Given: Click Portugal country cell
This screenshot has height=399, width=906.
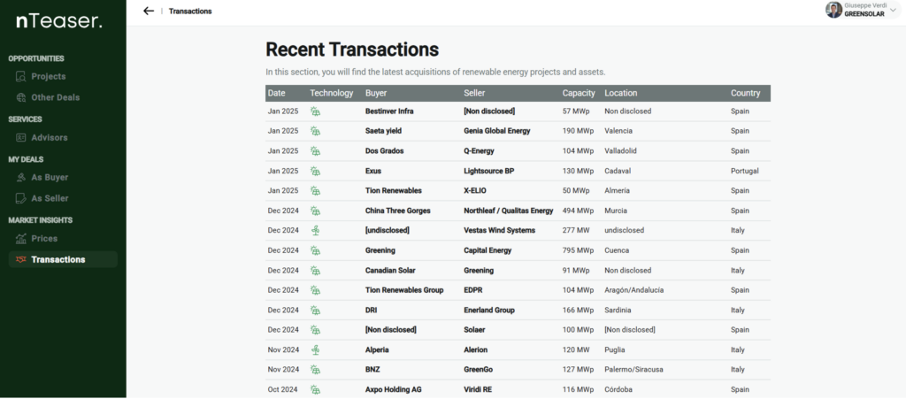Looking at the screenshot, I should (x=745, y=172).
